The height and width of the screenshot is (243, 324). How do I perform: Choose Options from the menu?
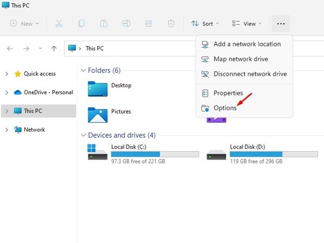pos(244,108)
